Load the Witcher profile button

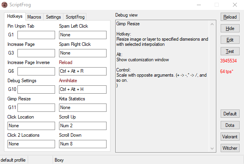pos(230,148)
